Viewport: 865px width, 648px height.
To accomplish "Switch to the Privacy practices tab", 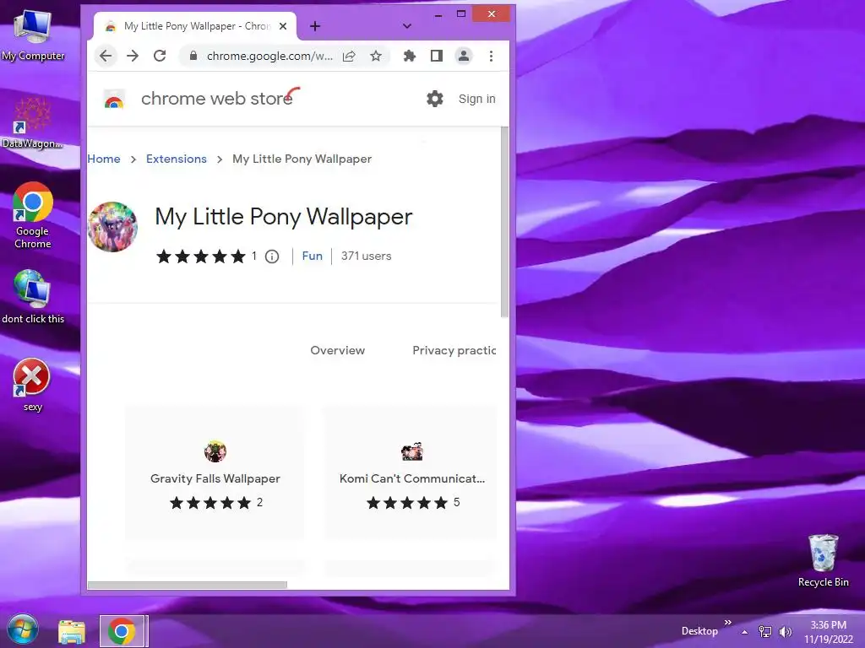I will [454, 350].
